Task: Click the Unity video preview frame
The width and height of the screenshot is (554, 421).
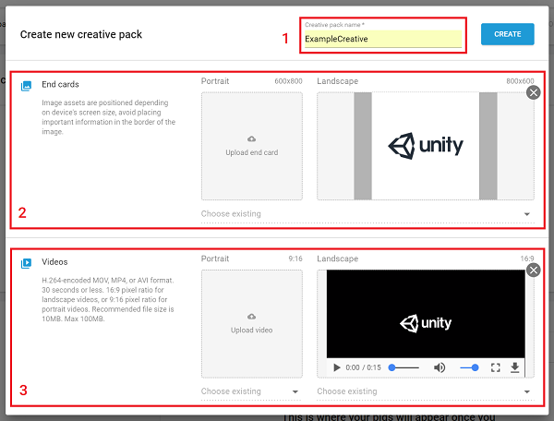Action: coord(425,319)
